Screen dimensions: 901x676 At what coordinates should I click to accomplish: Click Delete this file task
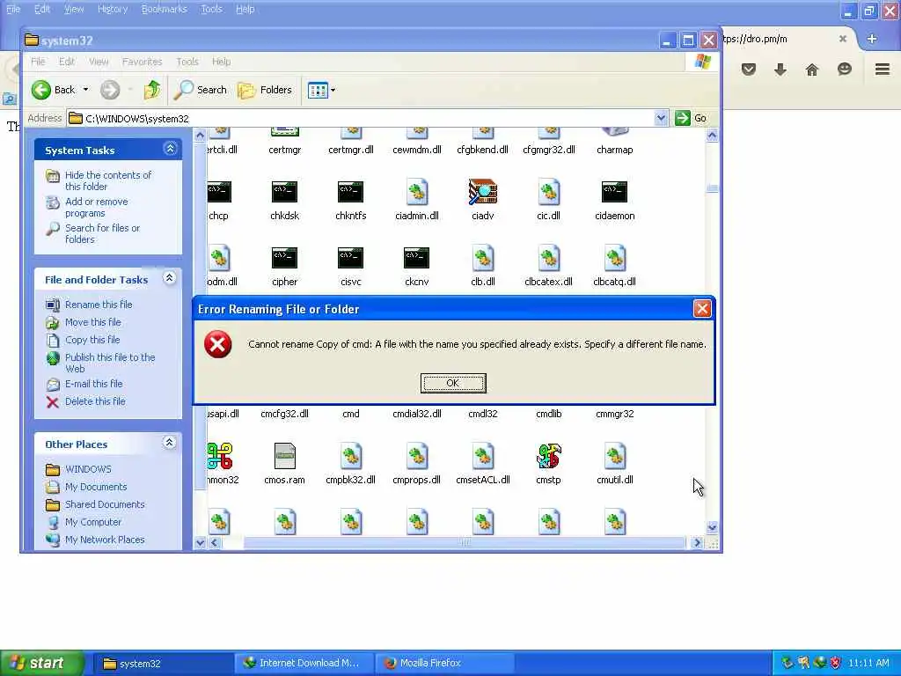click(95, 401)
